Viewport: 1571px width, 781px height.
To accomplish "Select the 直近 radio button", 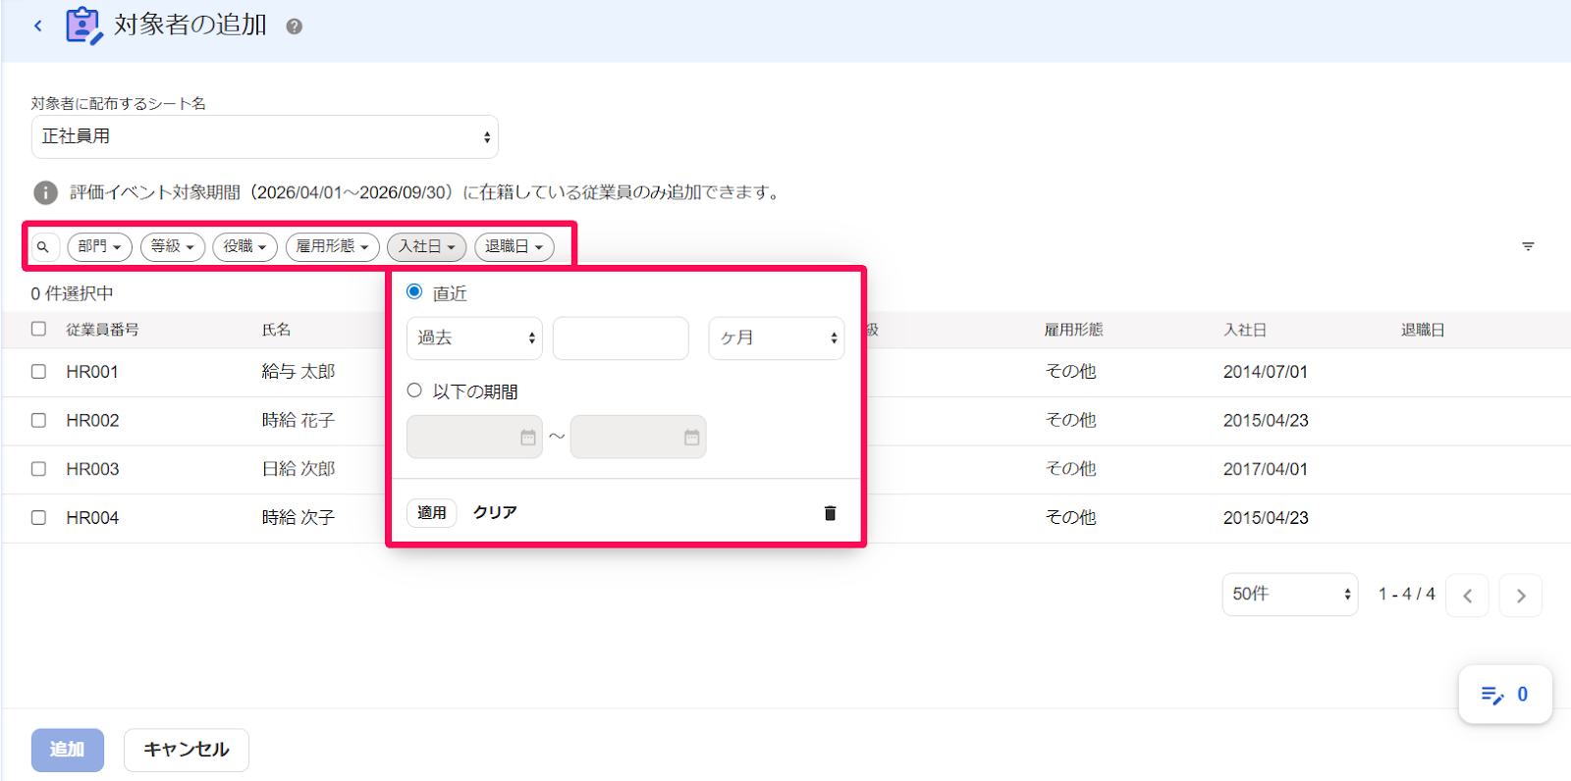I will (x=414, y=292).
